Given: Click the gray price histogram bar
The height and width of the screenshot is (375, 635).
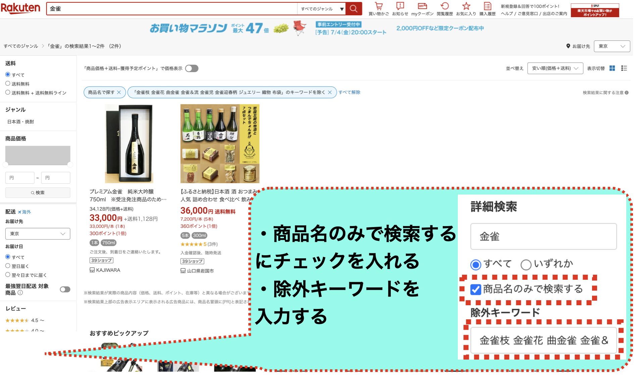Looking at the screenshot, I should coord(38,155).
